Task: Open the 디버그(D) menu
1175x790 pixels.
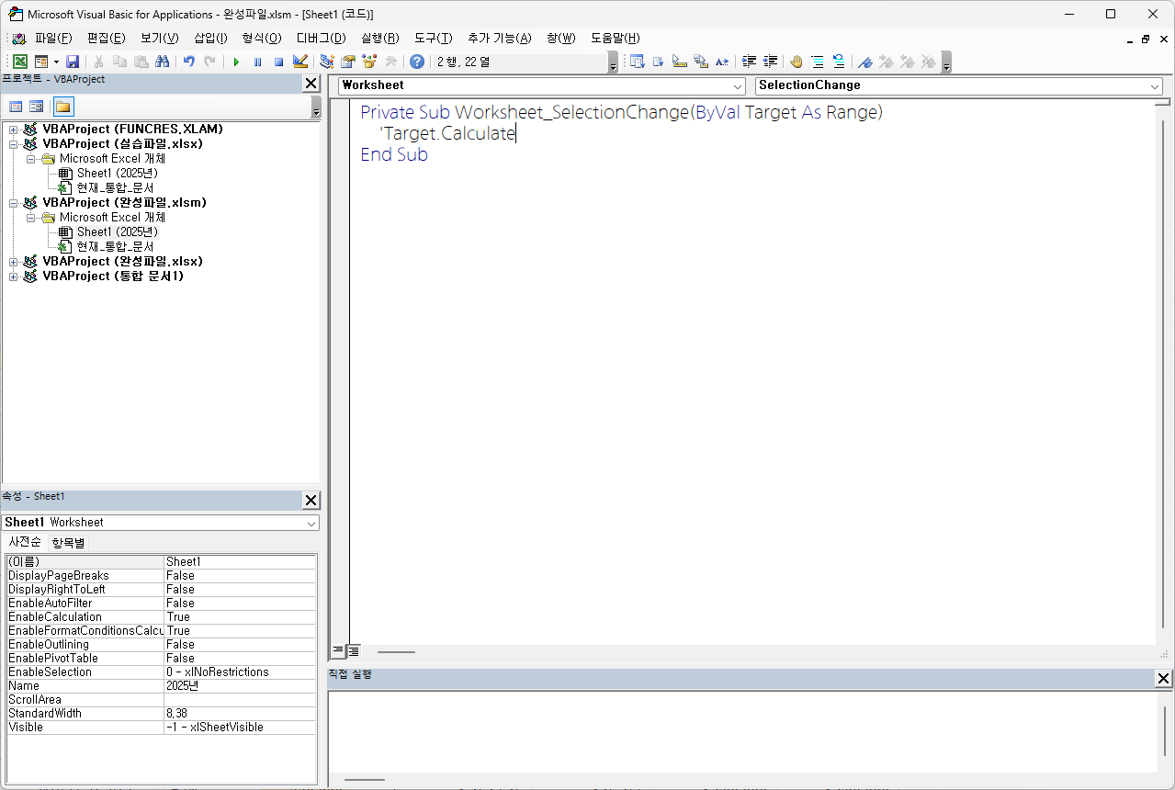Action: pyautogui.click(x=321, y=38)
